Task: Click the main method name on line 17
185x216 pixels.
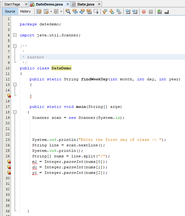Action: pyautogui.click(x=81, y=107)
